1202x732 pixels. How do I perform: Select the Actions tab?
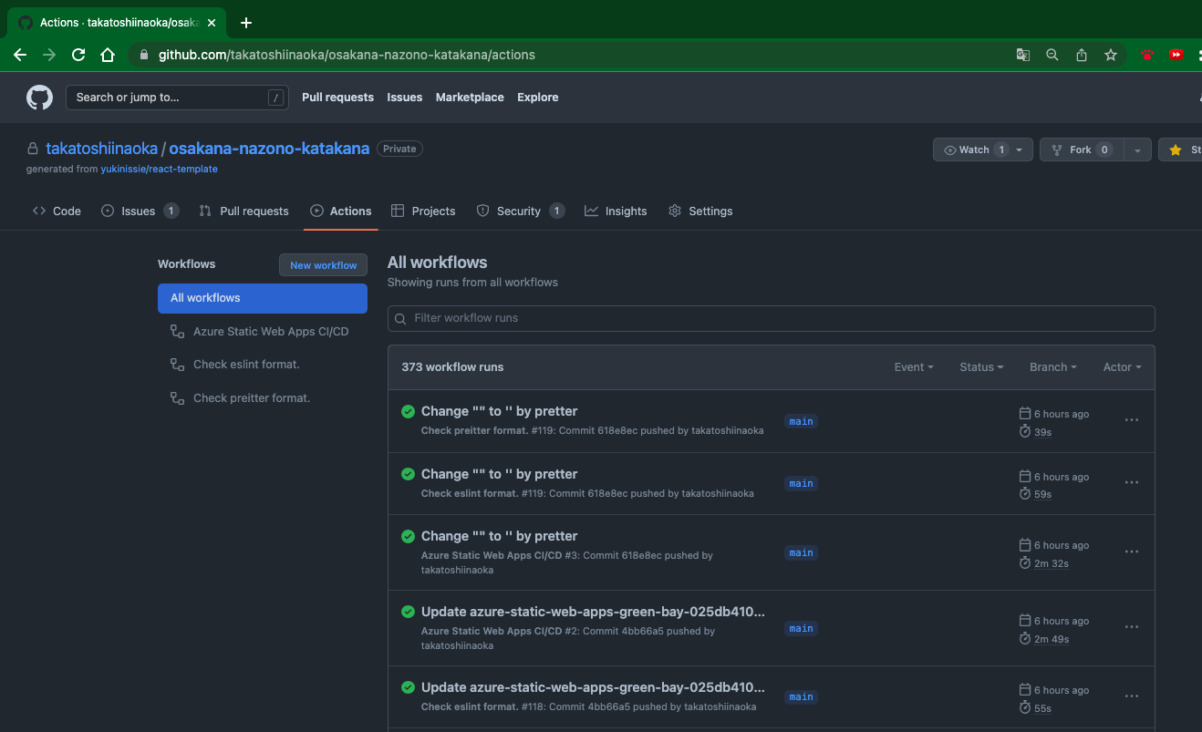(341, 211)
